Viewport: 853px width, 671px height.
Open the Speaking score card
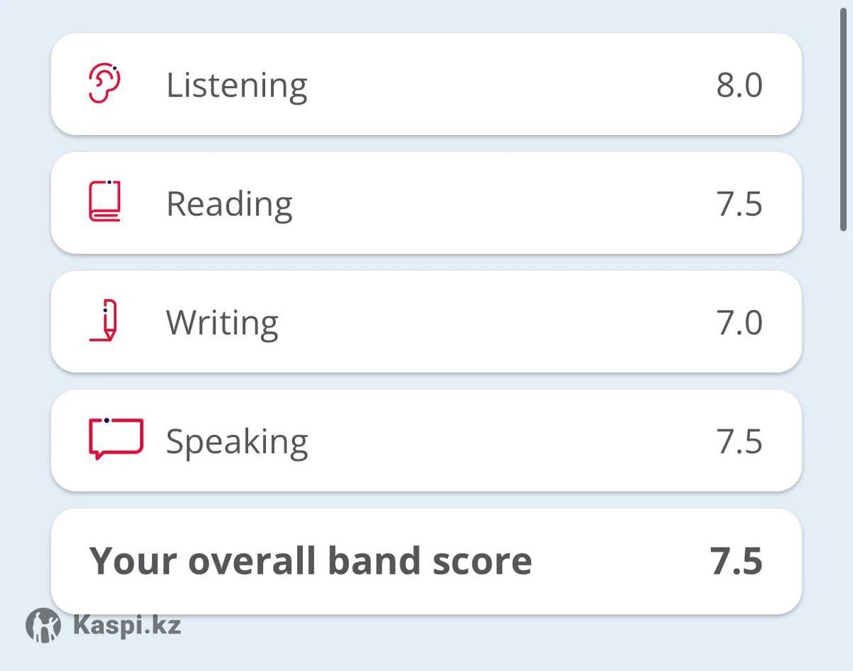pyautogui.click(x=426, y=440)
